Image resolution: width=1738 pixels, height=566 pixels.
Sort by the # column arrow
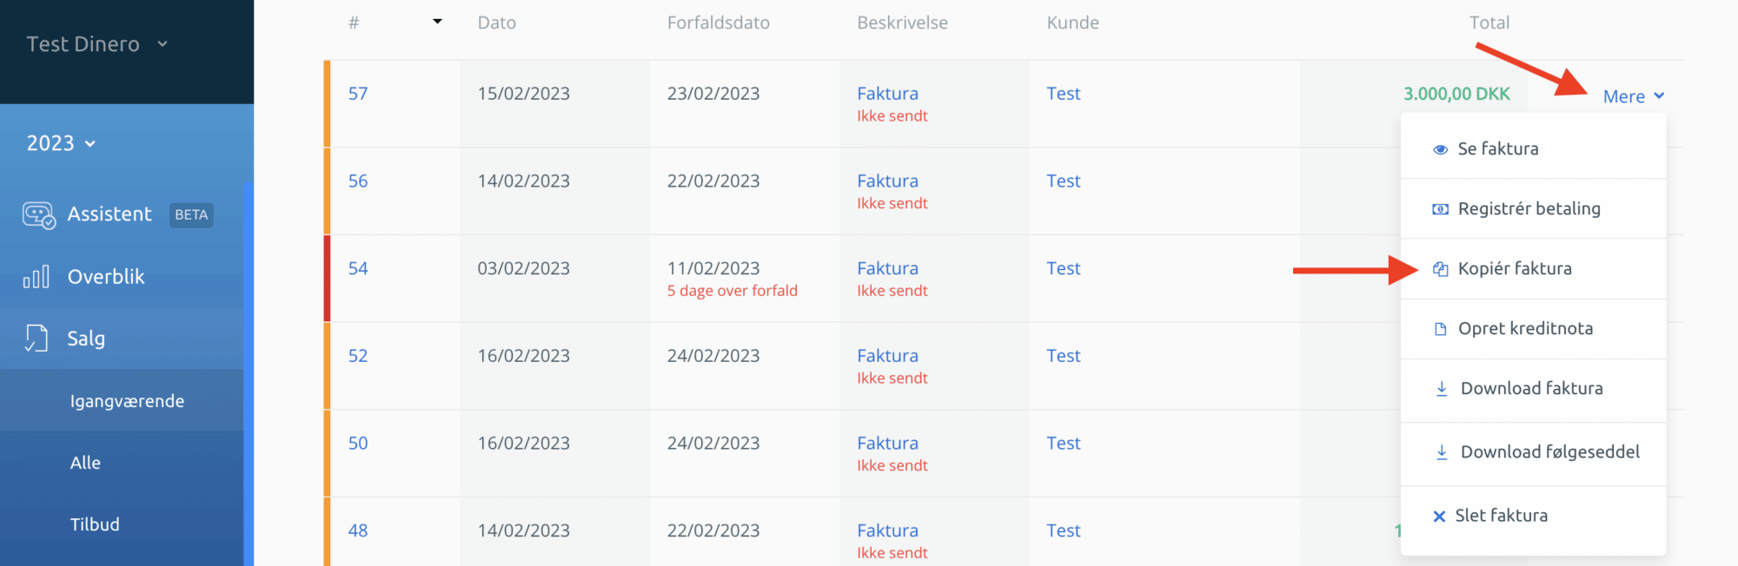(437, 22)
